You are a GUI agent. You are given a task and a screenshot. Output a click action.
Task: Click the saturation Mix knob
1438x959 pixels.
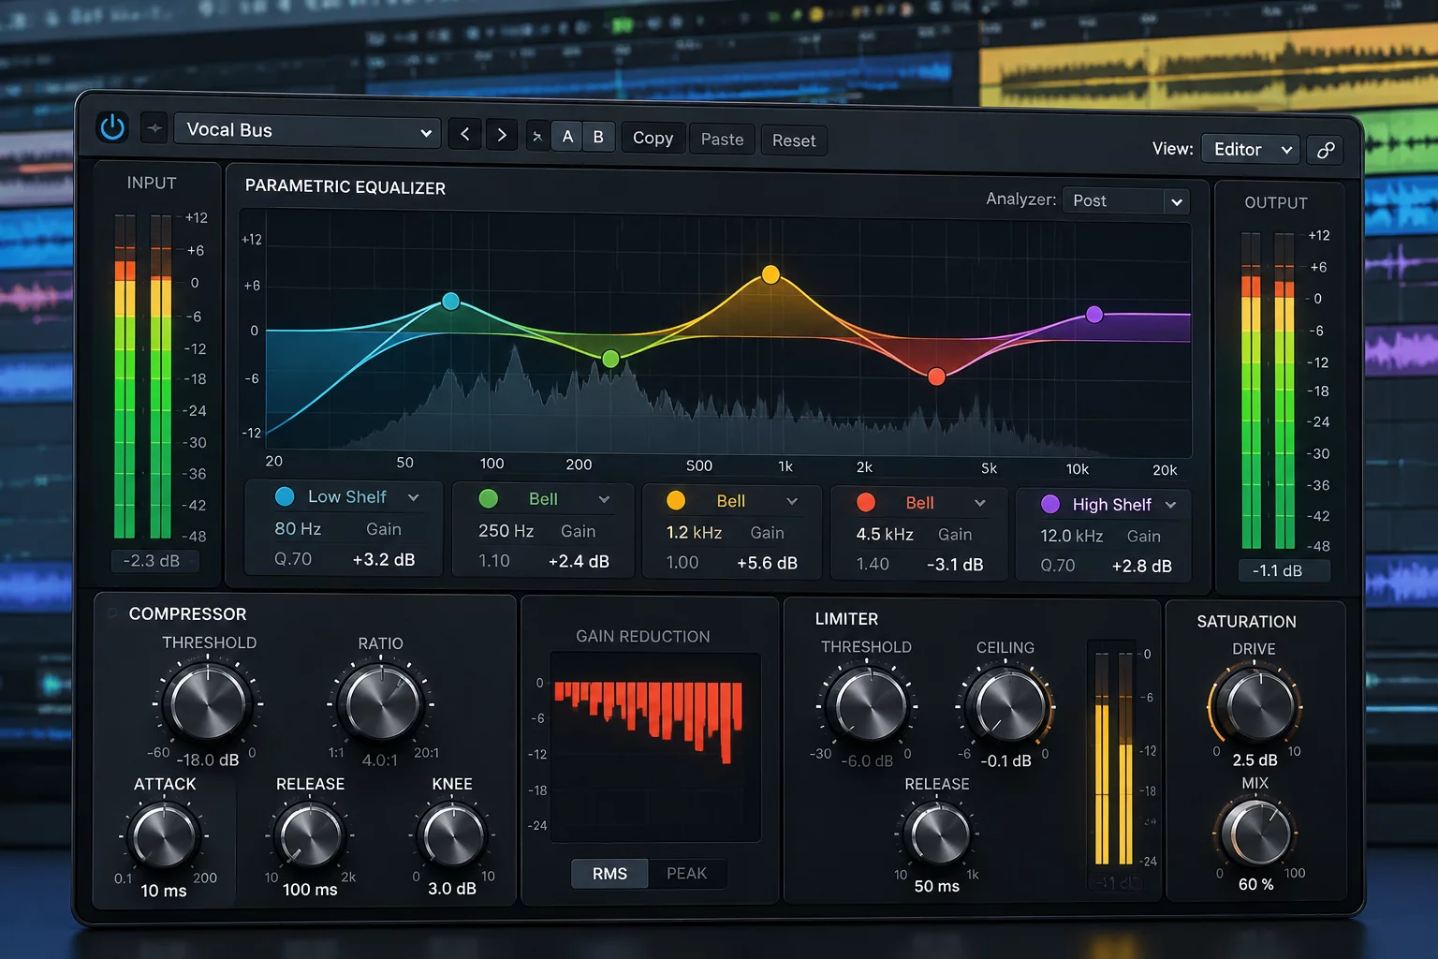click(x=1255, y=834)
